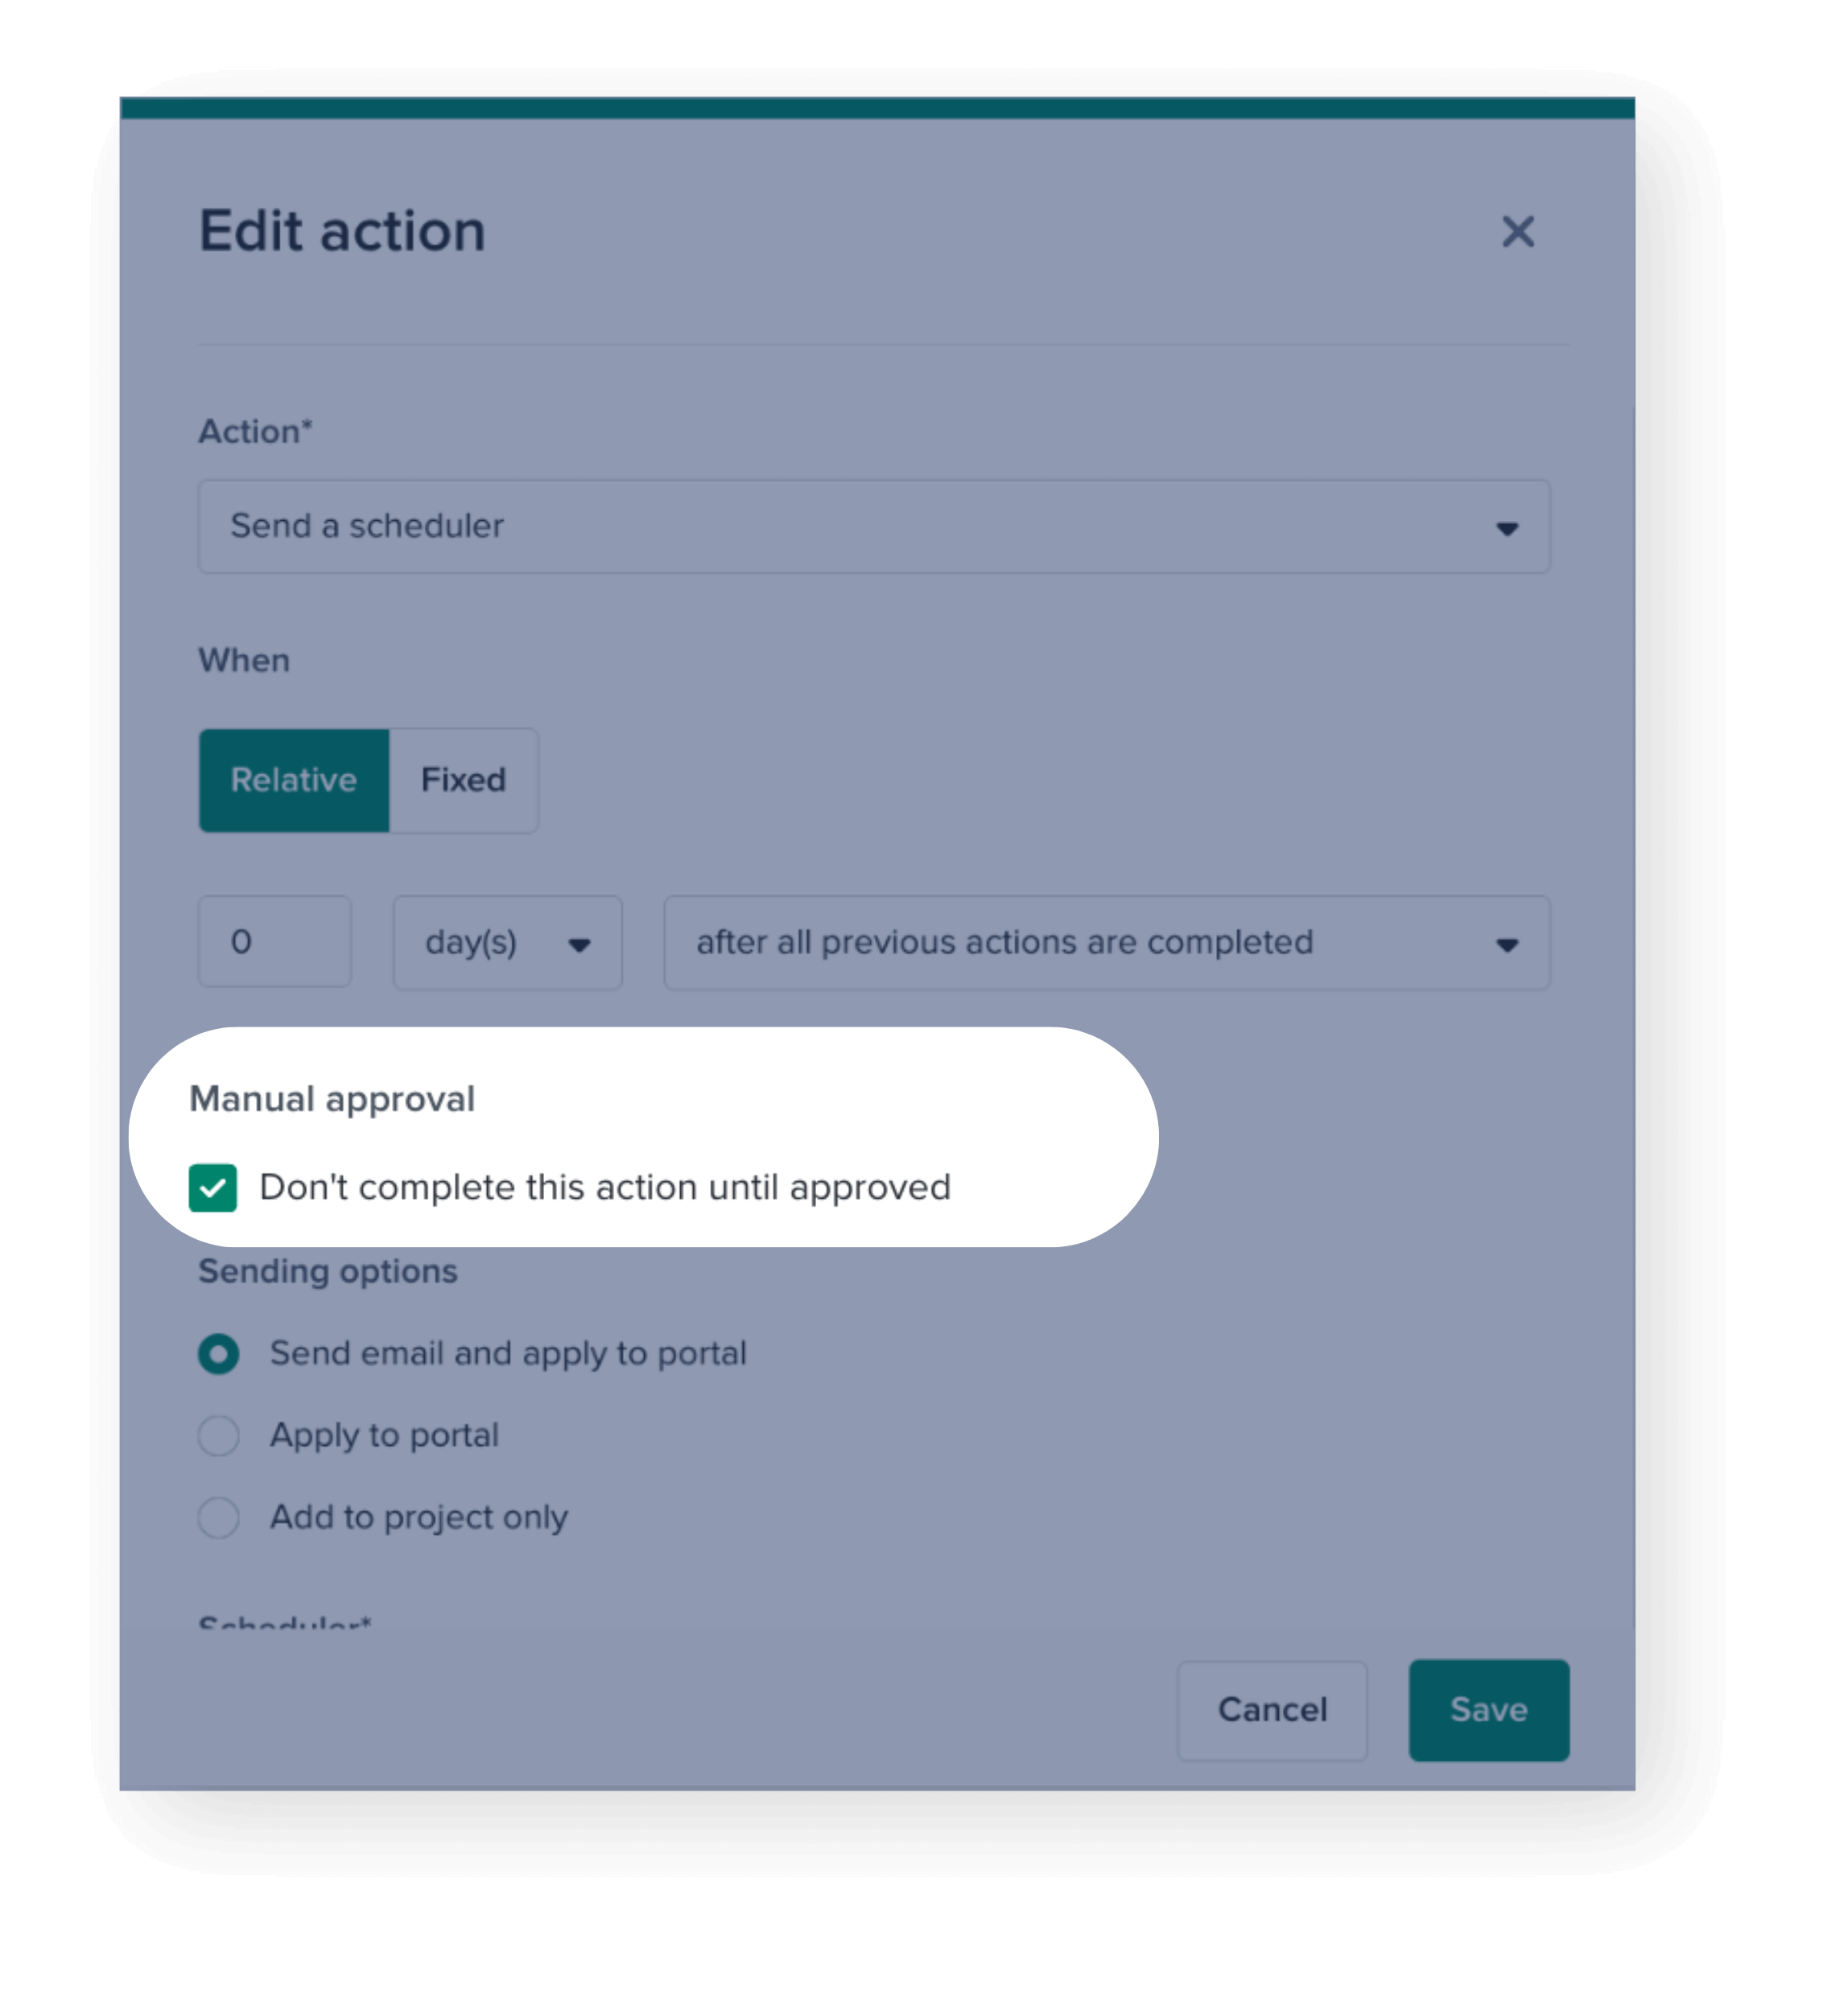Viewport: 1823px width, 2016px height.
Task: Click the caret arrow of the completion-timing selector
Action: pyautogui.click(x=1506, y=944)
